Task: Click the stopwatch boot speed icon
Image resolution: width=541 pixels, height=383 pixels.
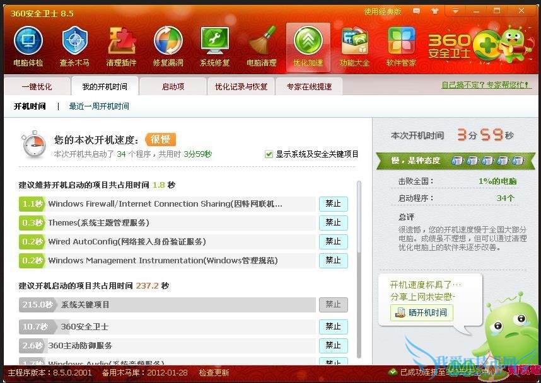Action: [34, 144]
